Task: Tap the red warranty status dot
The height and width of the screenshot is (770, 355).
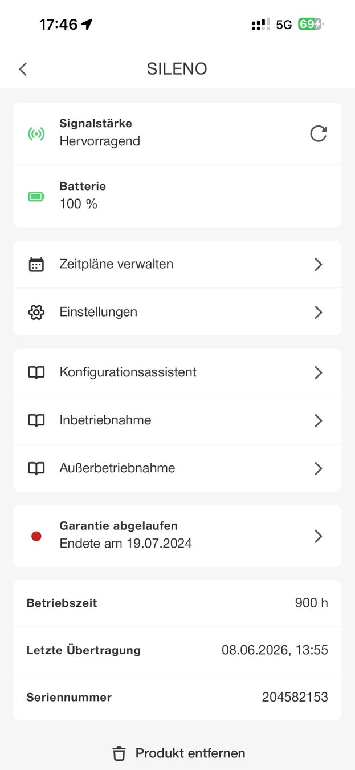Action: click(36, 536)
